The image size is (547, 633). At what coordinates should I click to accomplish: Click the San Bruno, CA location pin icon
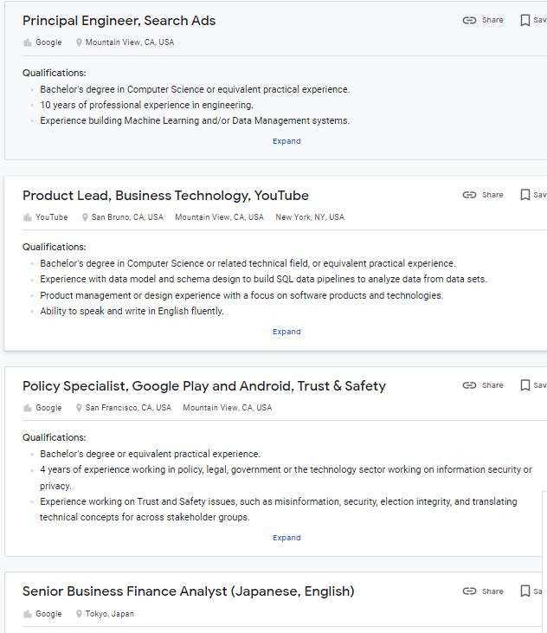(x=85, y=217)
